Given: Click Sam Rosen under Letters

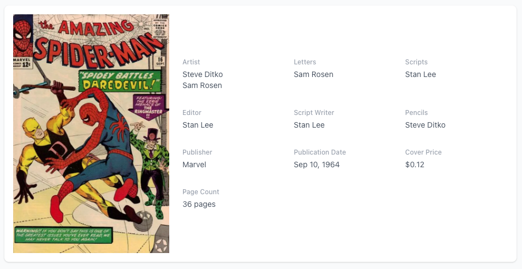Looking at the screenshot, I should pos(313,74).
